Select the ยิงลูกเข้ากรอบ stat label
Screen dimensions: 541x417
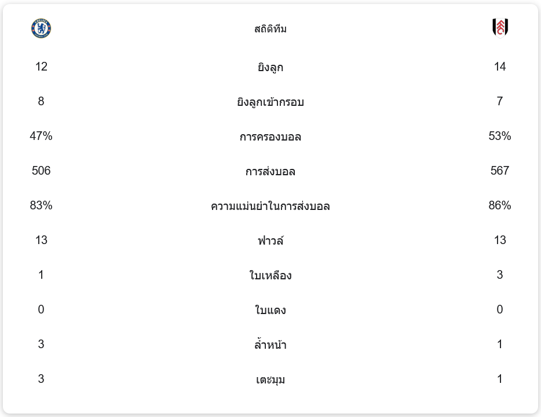pos(270,102)
